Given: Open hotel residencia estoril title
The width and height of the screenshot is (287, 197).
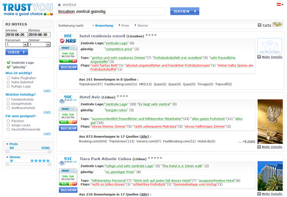Looking at the screenshot, I should click(x=102, y=36).
